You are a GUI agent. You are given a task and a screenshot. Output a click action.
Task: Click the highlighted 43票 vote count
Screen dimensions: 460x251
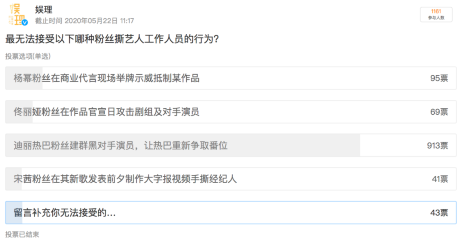[439, 212]
